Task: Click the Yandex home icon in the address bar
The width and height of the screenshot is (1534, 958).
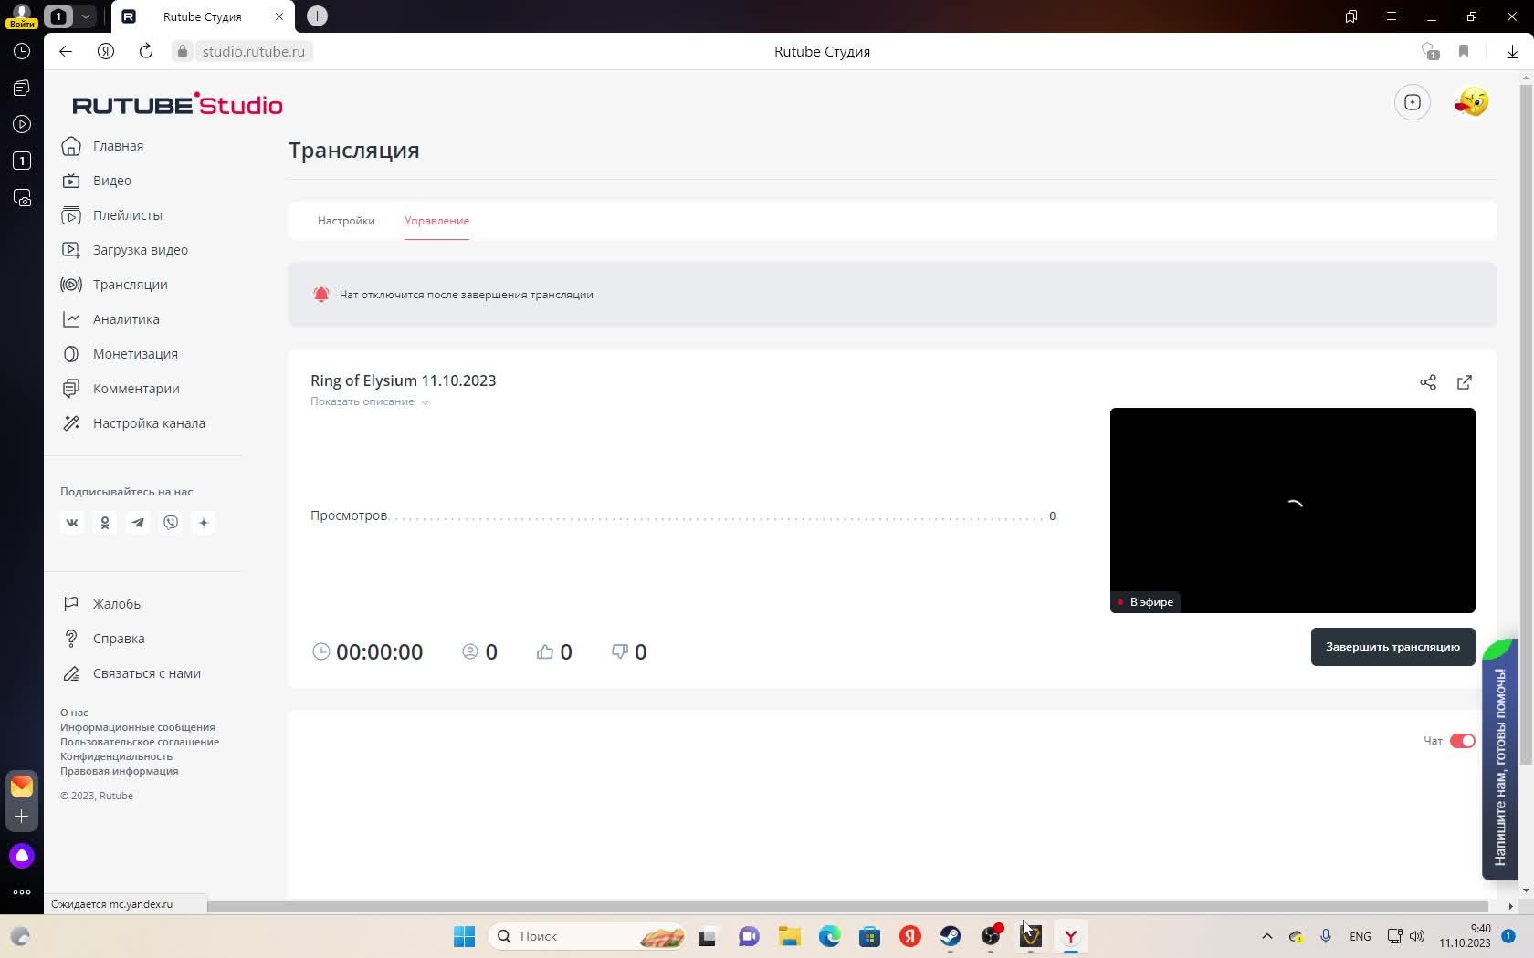Action: (x=106, y=51)
